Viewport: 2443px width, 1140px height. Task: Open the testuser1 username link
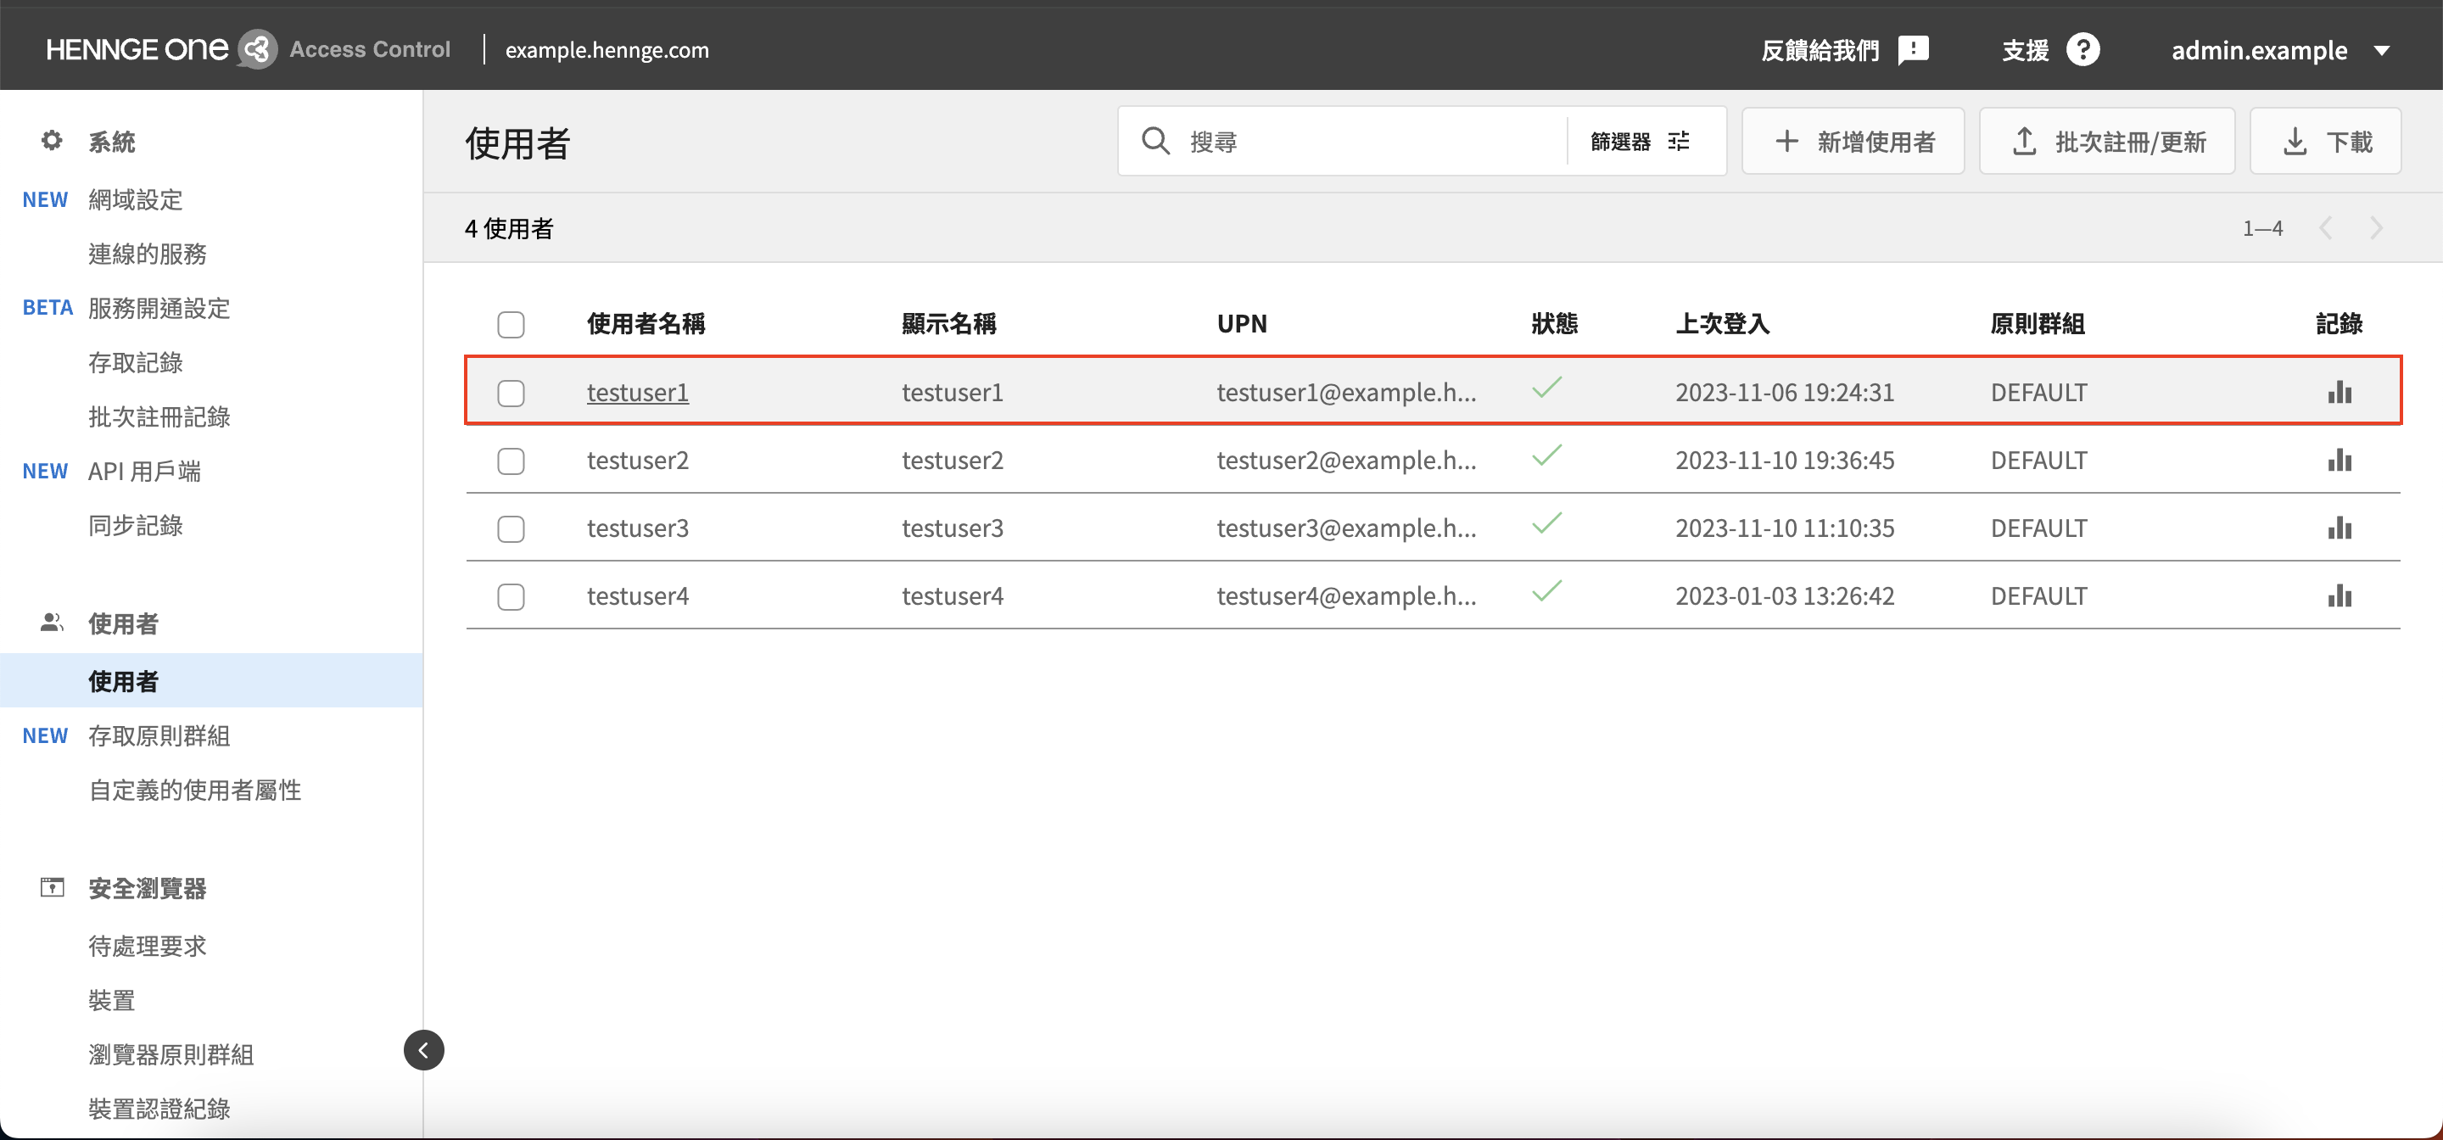(637, 392)
